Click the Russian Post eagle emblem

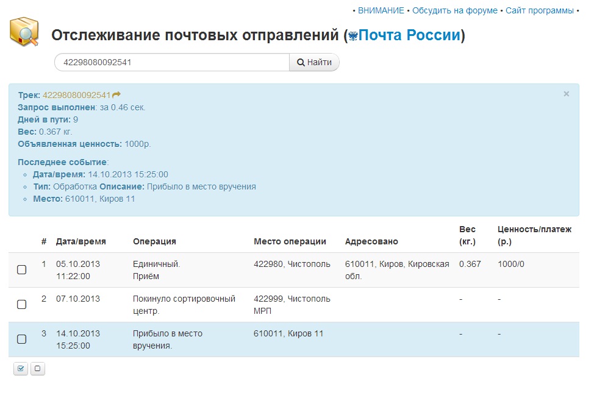[352, 37]
